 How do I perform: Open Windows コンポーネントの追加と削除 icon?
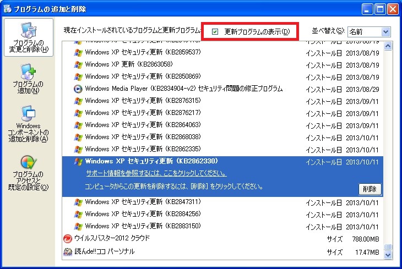pos(28,124)
